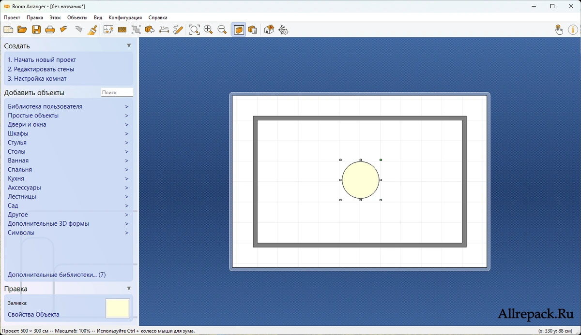Image resolution: width=581 pixels, height=335 pixels.
Task: Open the Правка menu
Action: click(35, 17)
